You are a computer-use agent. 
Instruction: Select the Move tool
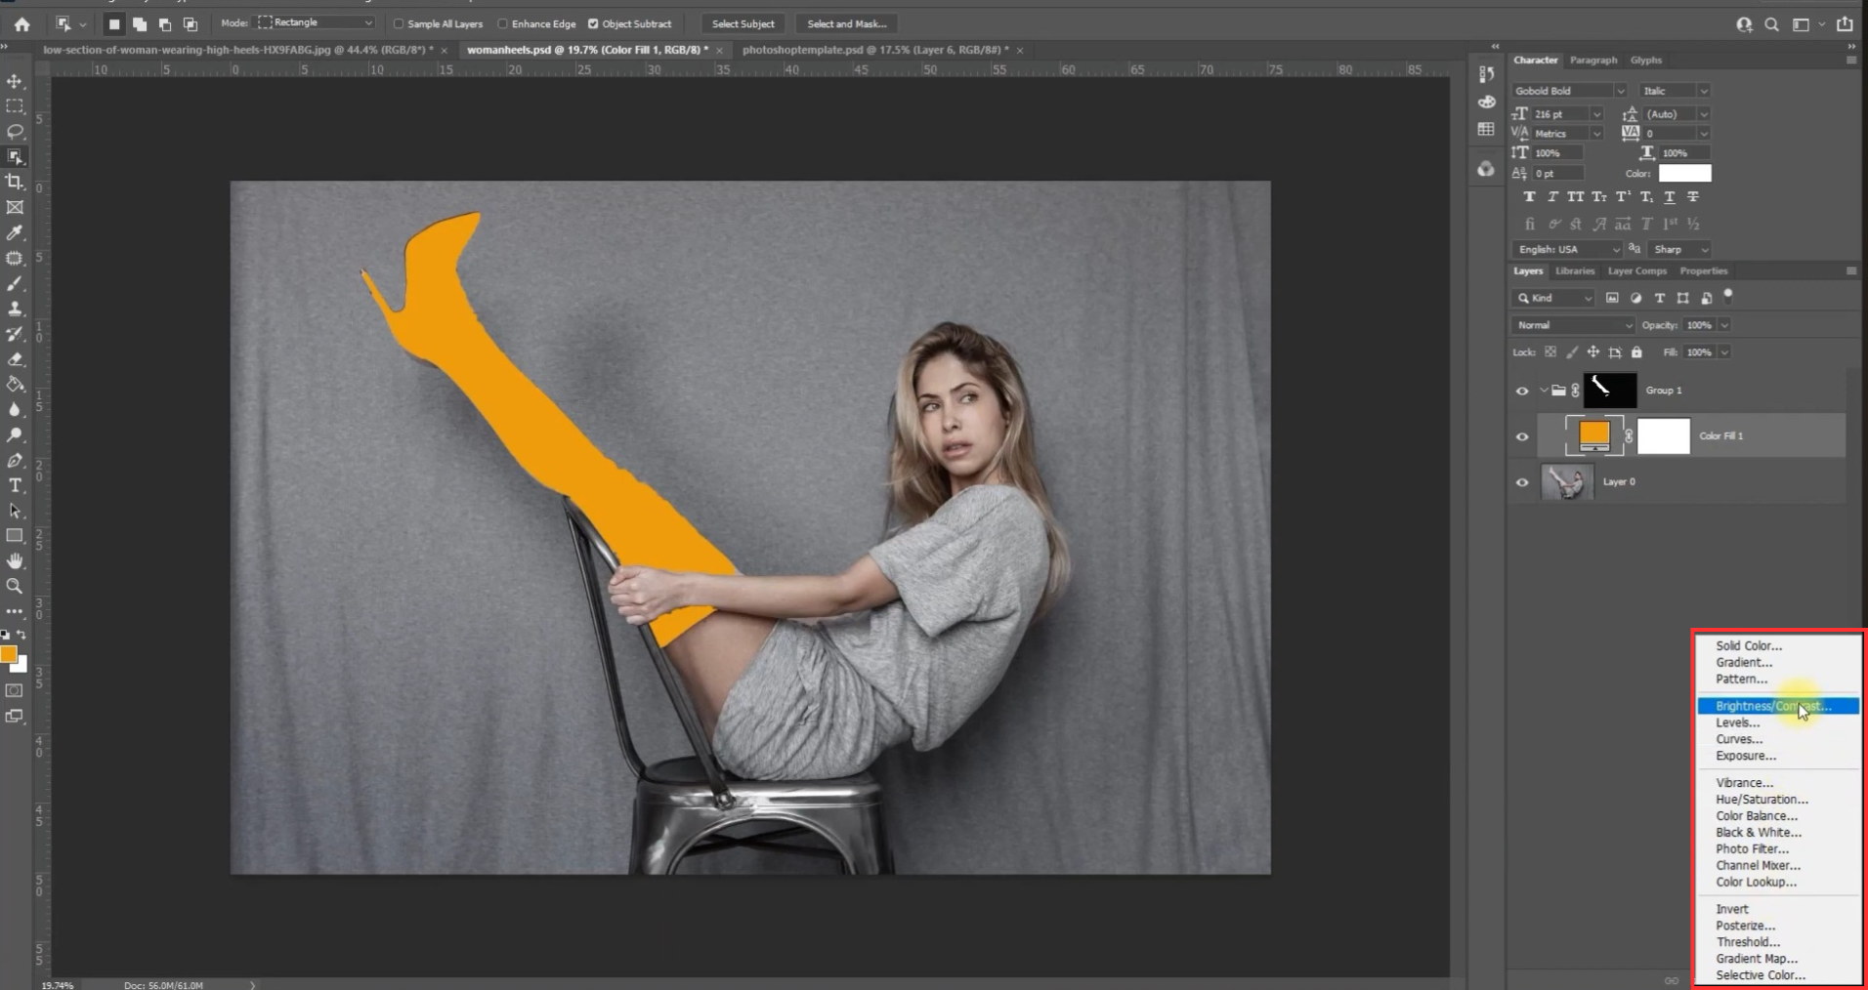(x=15, y=81)
